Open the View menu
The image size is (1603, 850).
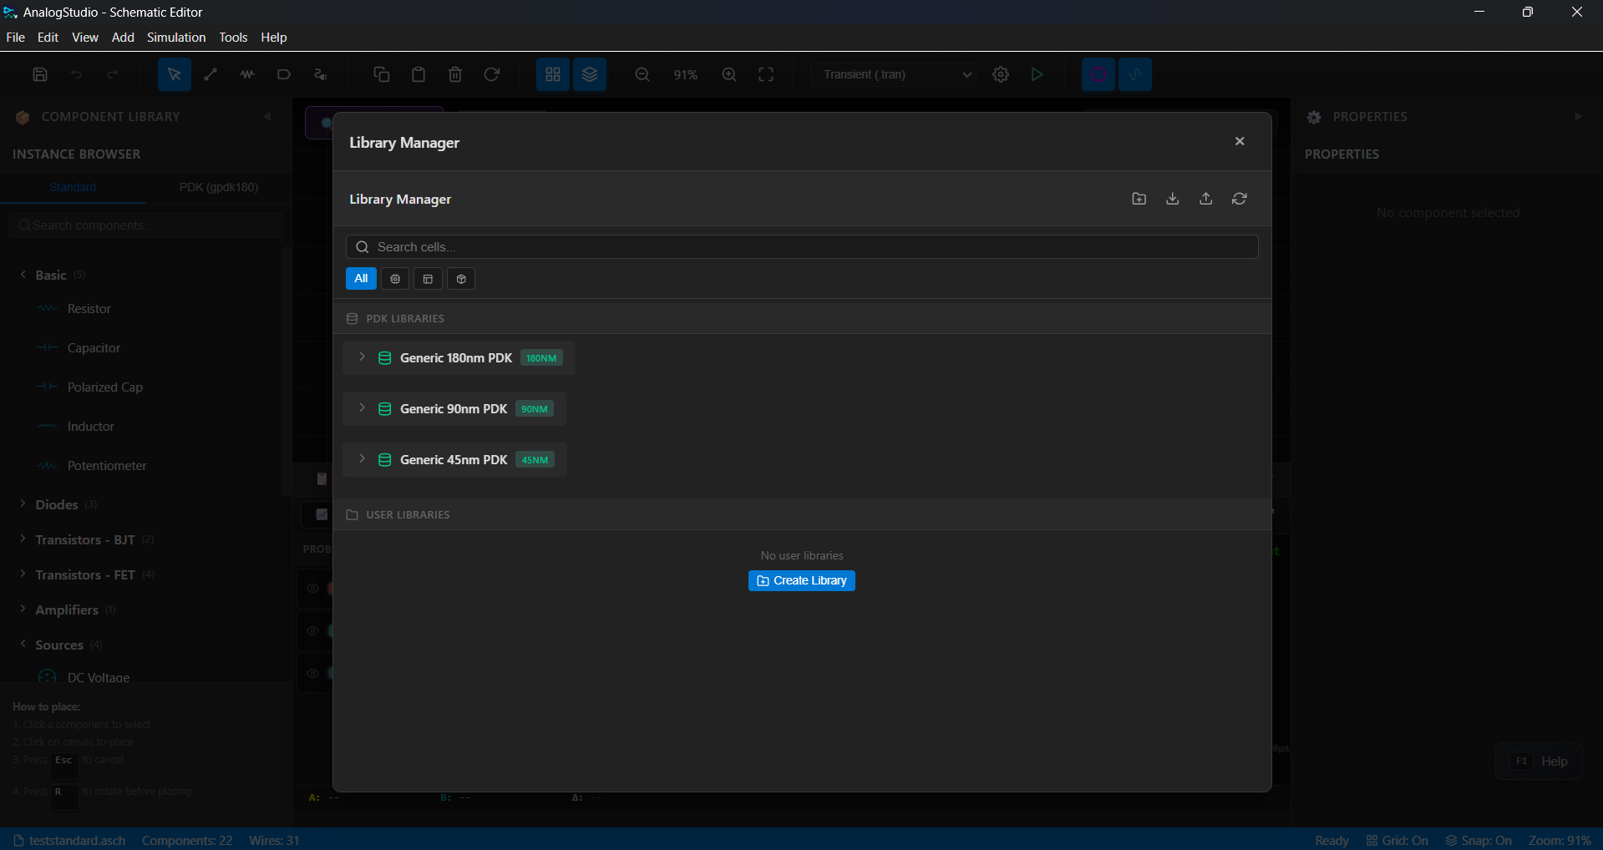(85, 38)
